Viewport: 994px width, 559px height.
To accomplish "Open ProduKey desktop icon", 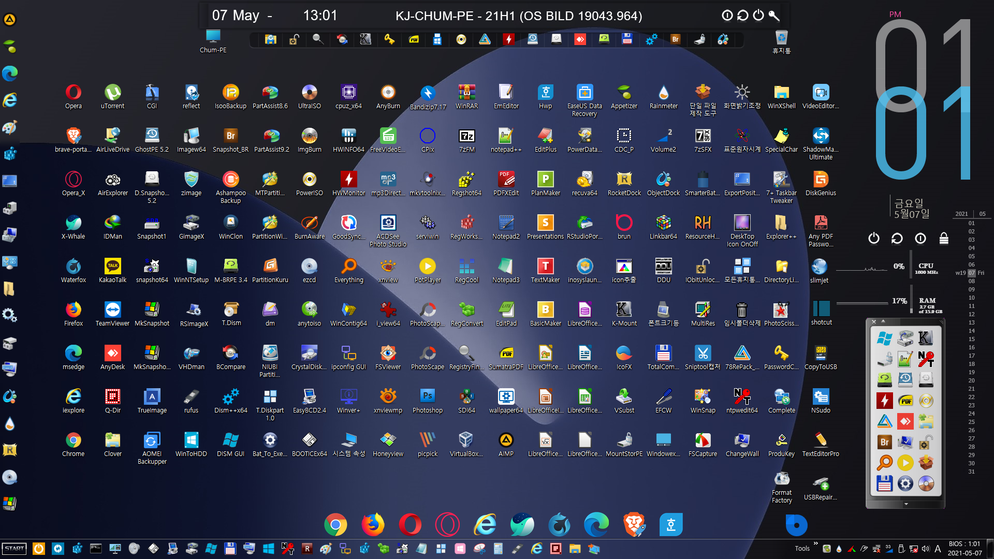I will click(781, 444).
